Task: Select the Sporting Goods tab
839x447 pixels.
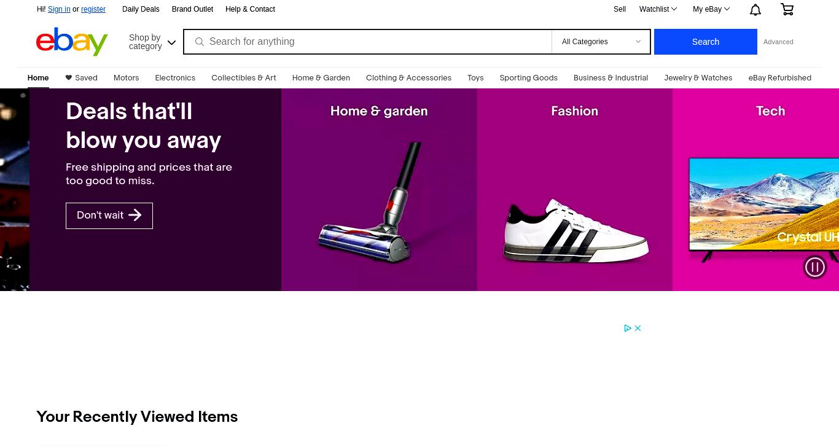Action: [x=528, y=78]
